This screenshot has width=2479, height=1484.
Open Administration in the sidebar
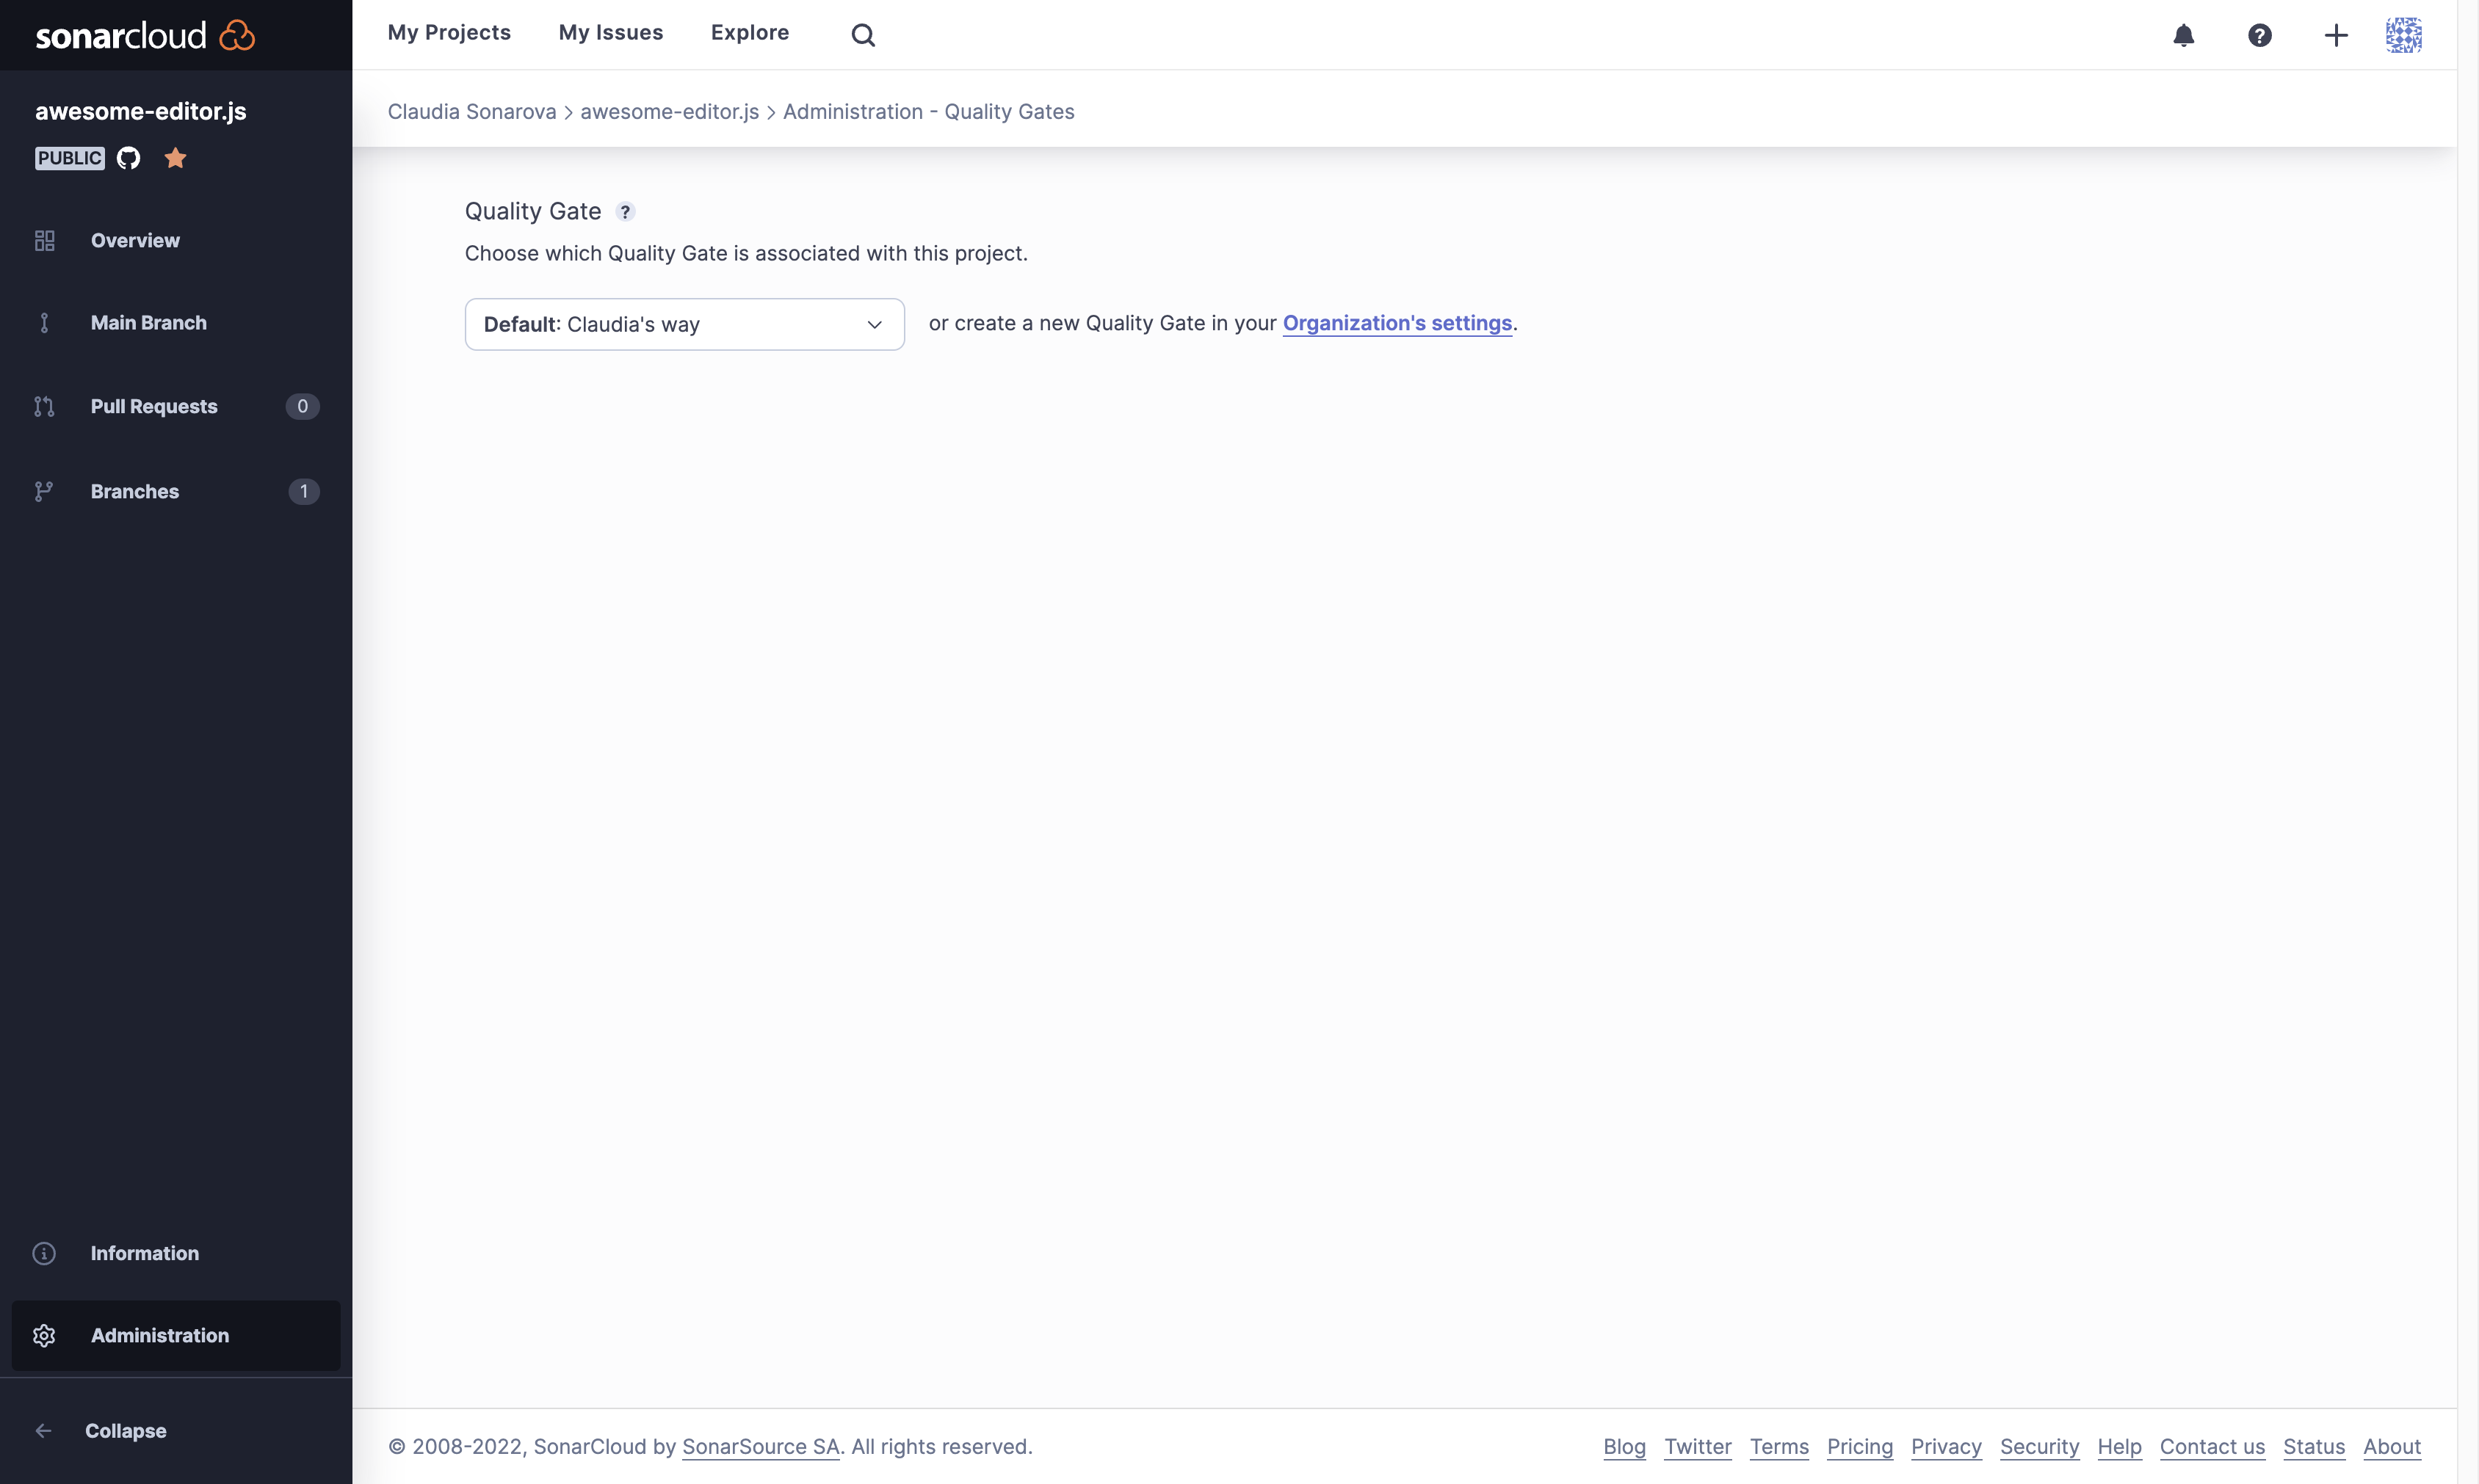[176, 1335]
